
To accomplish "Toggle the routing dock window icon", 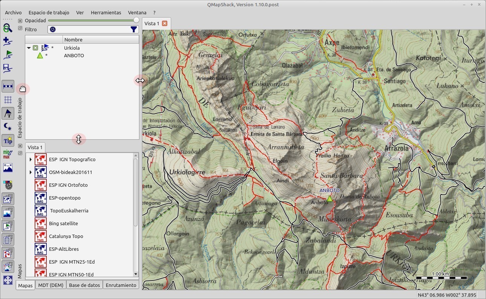I will 8,253.
